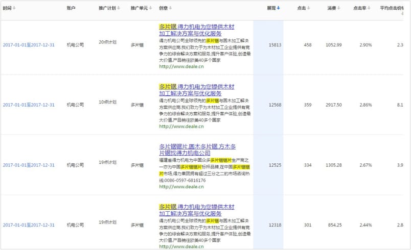
Task: Click the 平均点击价格 column header
Action: click(x=392, y=8)
